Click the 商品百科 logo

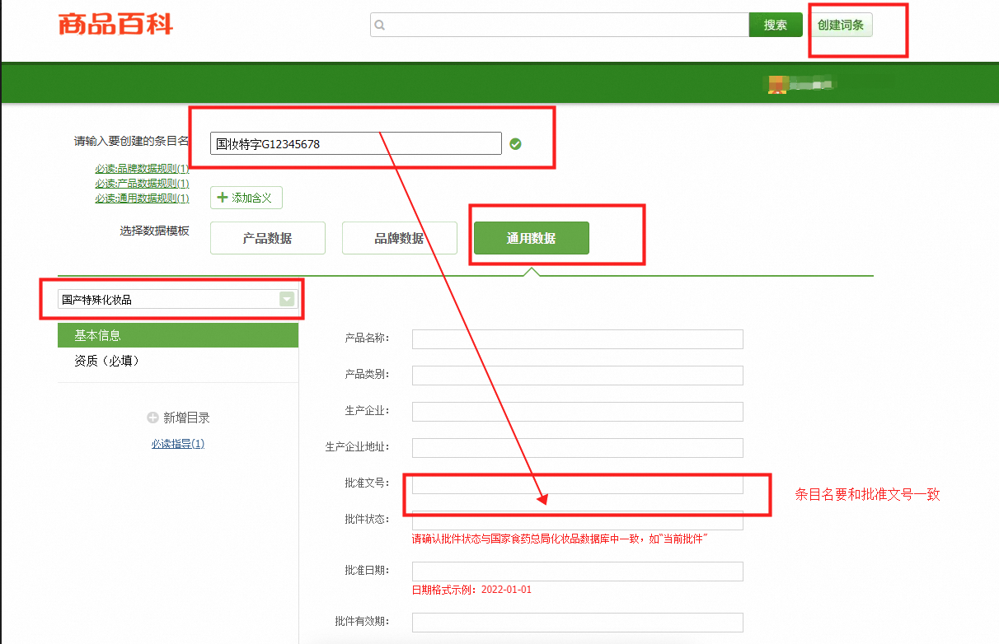pos(115,25)
